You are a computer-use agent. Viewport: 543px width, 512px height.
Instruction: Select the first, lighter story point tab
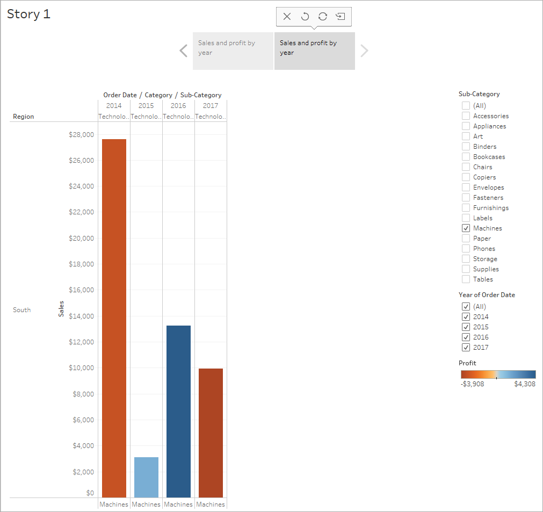[233, 51]
